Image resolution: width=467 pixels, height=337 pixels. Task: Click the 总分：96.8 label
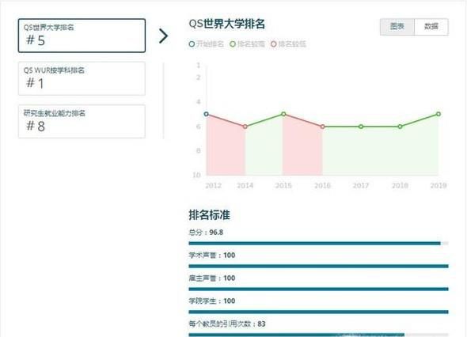[206, 233]
